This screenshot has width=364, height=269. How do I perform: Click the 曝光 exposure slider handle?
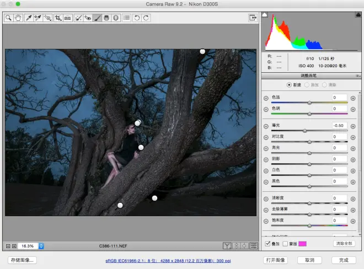(305, 131)
